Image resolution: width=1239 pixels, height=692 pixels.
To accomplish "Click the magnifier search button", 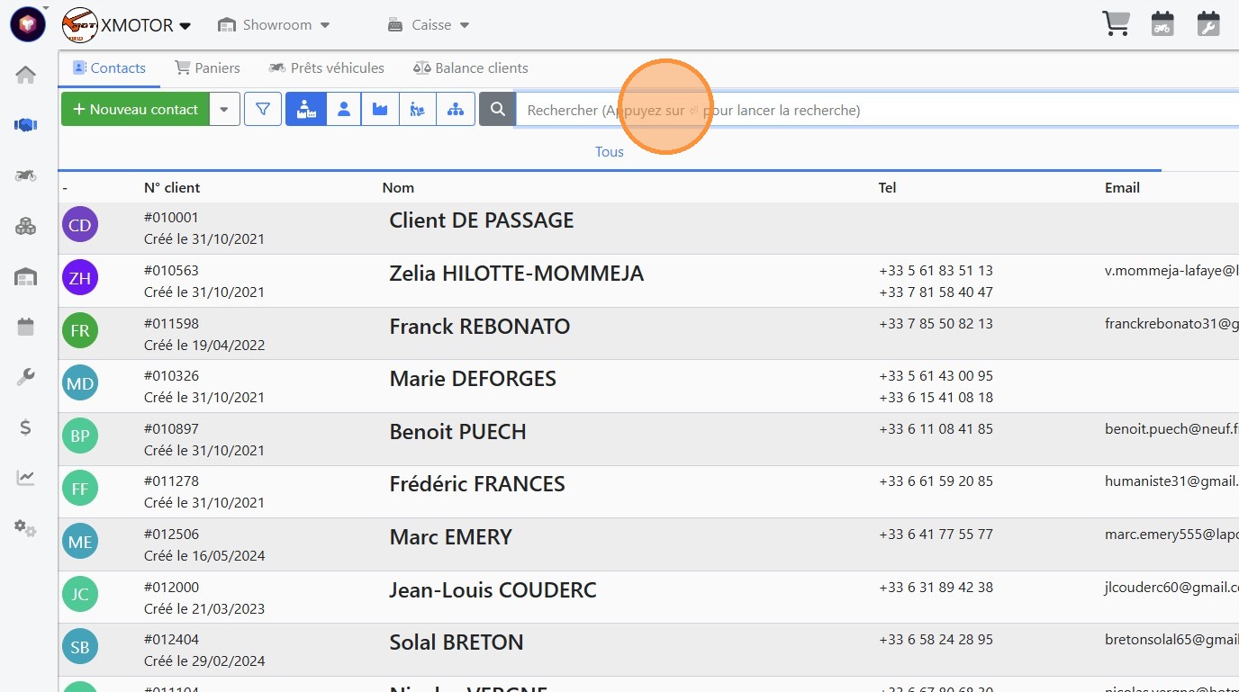I will pyautogui.click(x=497, y=110).
